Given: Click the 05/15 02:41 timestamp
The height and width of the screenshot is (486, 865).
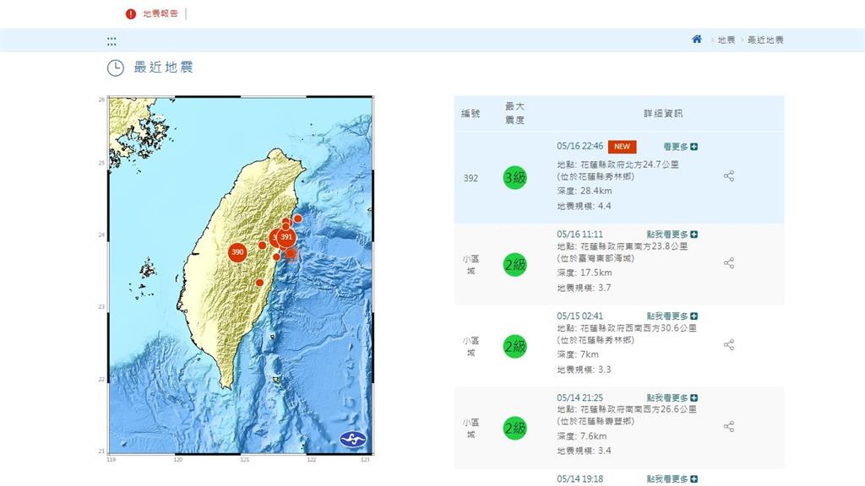Looking at the screenshot, I should click(579, 316).
